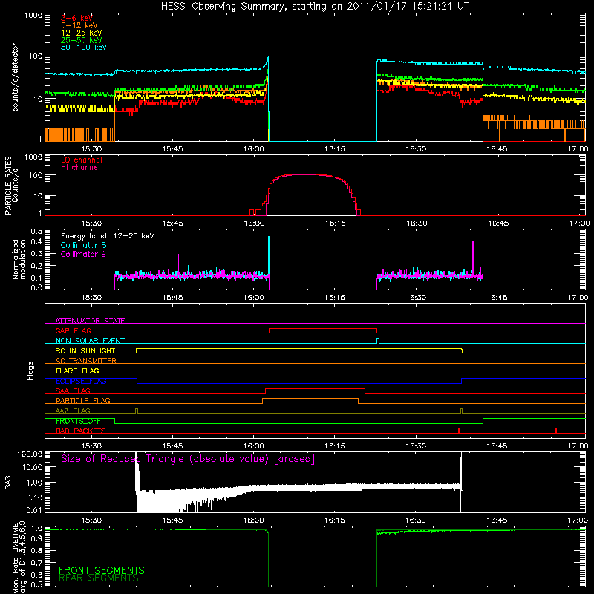594x594 pixels.
Task: Click the LO channel legend label
Action: click(x=82, y=160)
